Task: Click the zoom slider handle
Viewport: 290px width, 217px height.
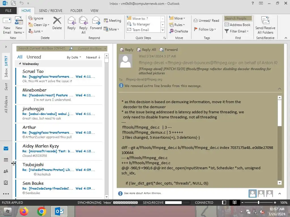Action: pos(258,202)
